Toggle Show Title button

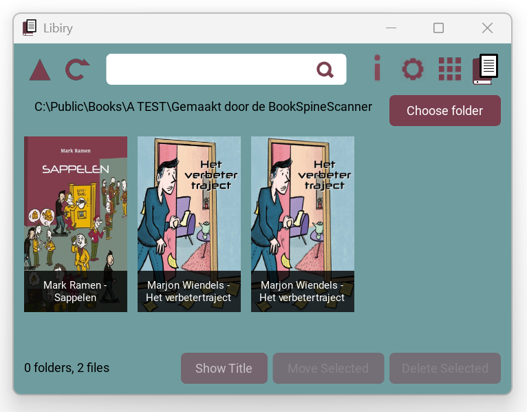click(x=224, y=369)
